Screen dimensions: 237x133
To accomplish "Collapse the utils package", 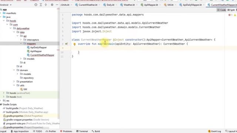I will (x=14, y=85).
